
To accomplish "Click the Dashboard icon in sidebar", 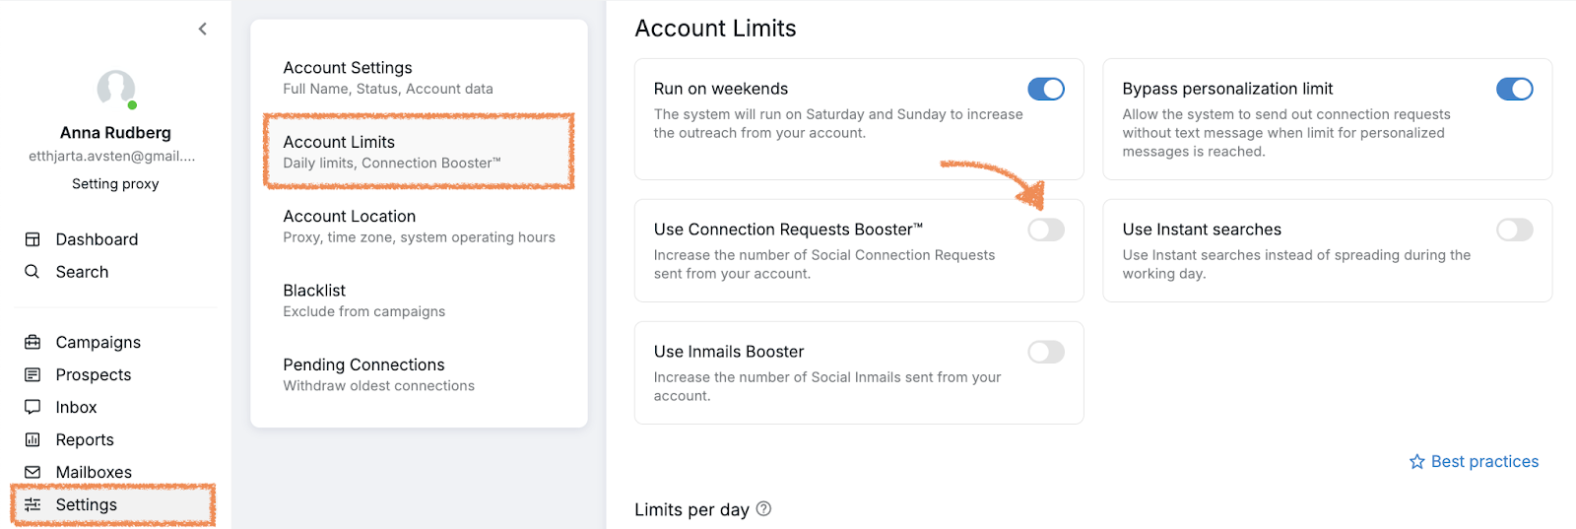I will click(33, 239).
